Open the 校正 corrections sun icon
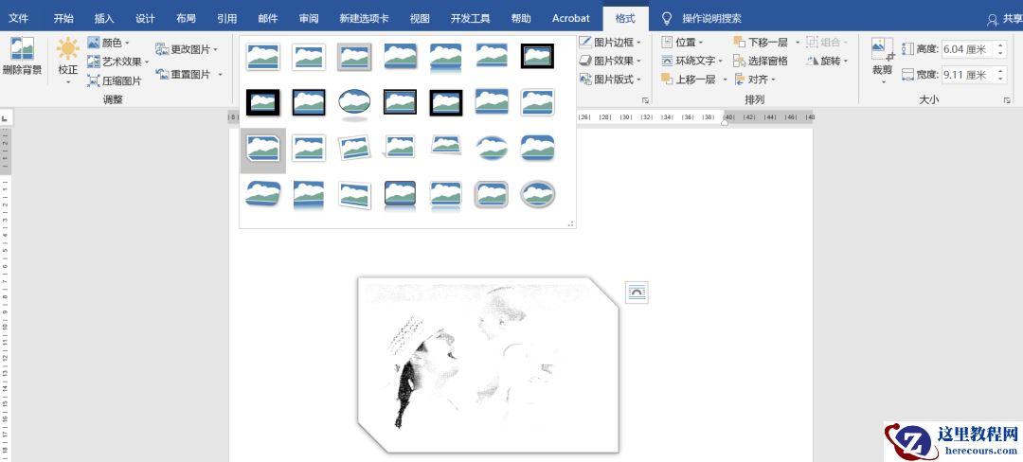The height and width of the screenshot is (462, 1023). click(68, 48)
